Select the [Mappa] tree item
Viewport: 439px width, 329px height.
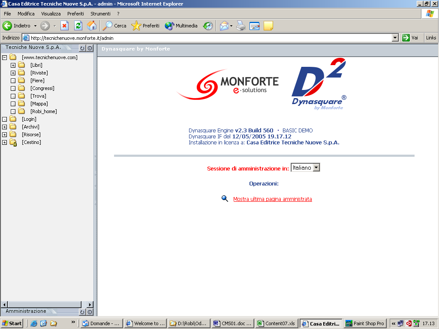(x=39, y=104)
